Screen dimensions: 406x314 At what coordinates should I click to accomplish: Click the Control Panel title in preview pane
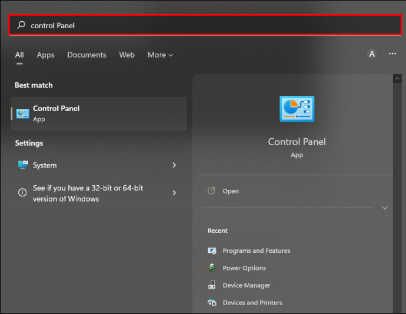pyautogui.click(x=297, y=142)
